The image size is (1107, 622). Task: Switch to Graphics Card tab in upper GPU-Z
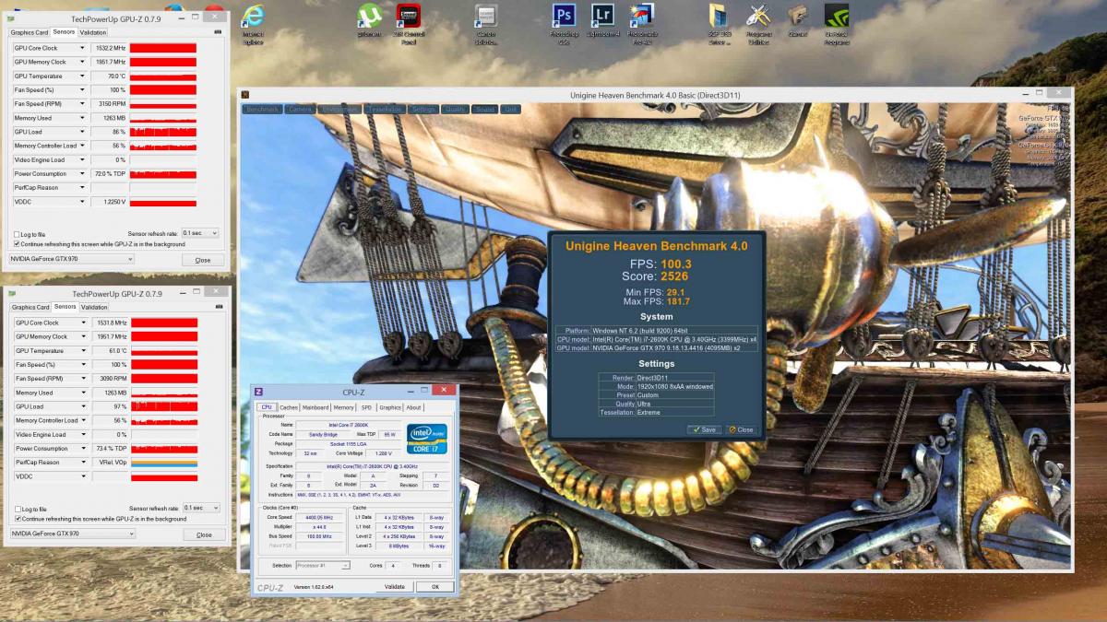click(30, 32)
